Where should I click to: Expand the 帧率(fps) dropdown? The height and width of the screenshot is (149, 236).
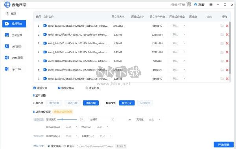click(x=101, y=127)
